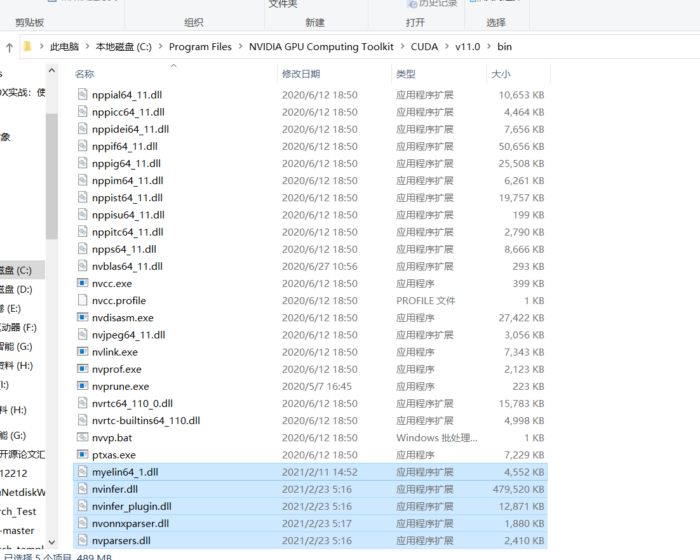700x560 pixels.
Task: Navigate to the v11.0 breadcrumb folder
Action: 468,46
